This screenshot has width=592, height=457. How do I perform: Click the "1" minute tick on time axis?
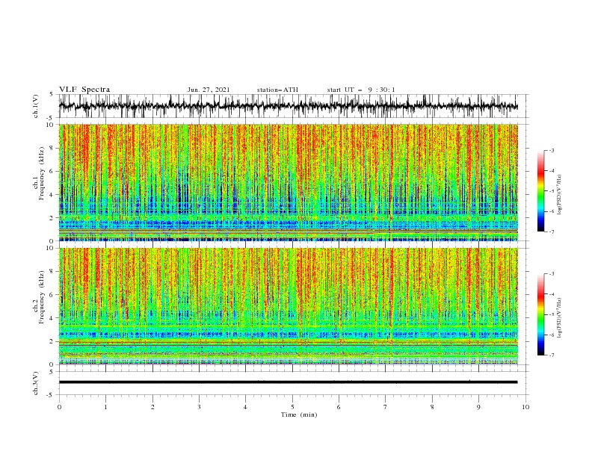pyautogui.click(x=106, y=407)
